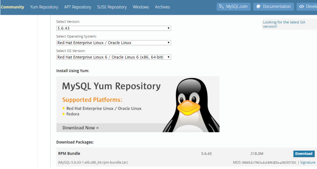Image resolution: width=317 pixels, height=169 pixels.
Task: Open the Documentation button label
Action: click(277, 6)
